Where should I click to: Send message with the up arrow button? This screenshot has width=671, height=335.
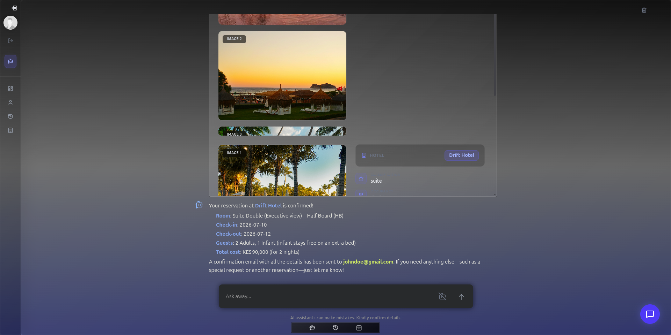(x=461, y=297)
